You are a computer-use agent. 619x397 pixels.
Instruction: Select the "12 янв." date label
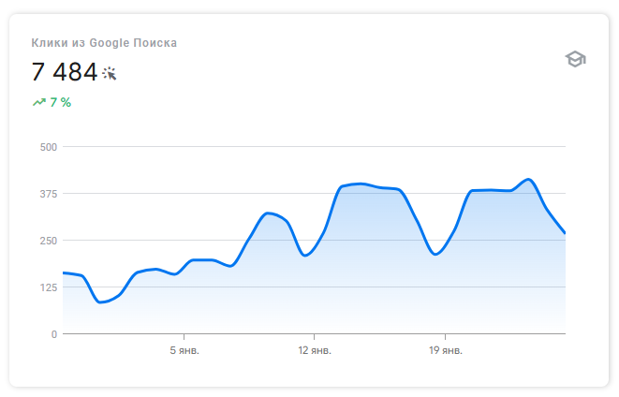click(315, 351)
